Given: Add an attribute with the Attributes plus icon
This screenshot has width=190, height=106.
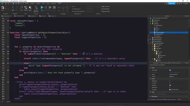Looking at the screenshot, I should pos(187,96).
